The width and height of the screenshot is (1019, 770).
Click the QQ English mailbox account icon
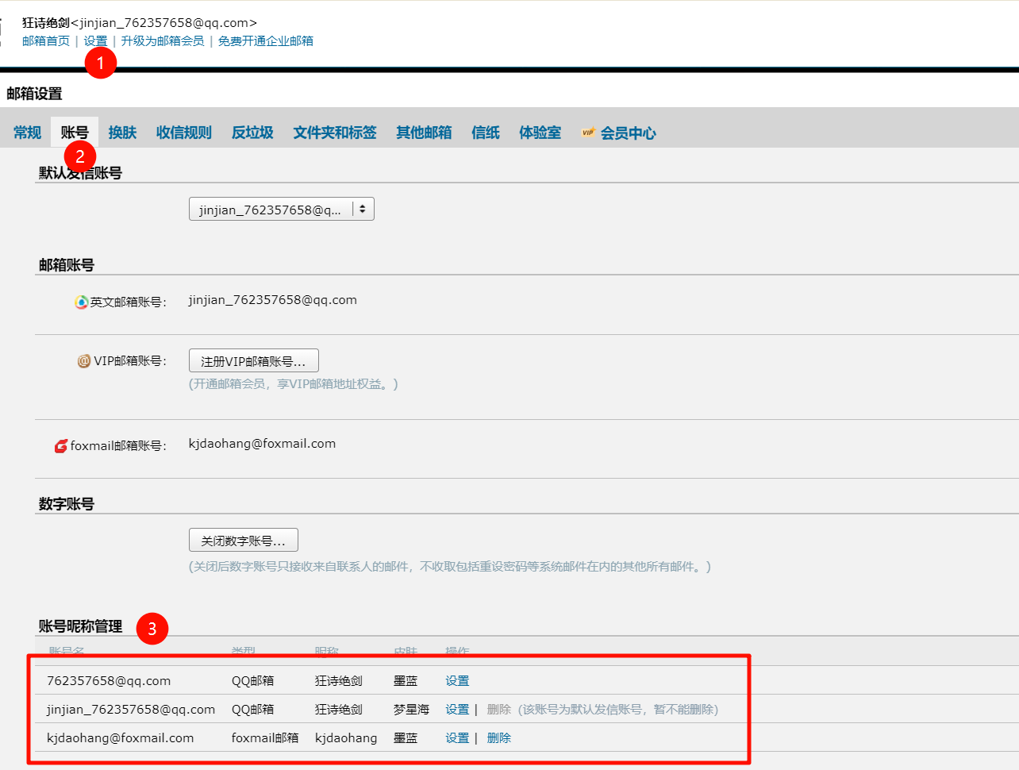tap(81, 302)
